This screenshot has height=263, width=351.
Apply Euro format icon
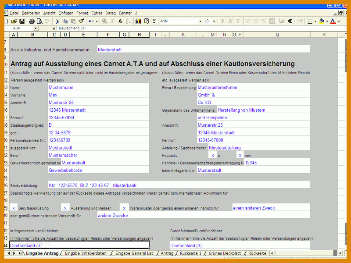coord(290,21)
